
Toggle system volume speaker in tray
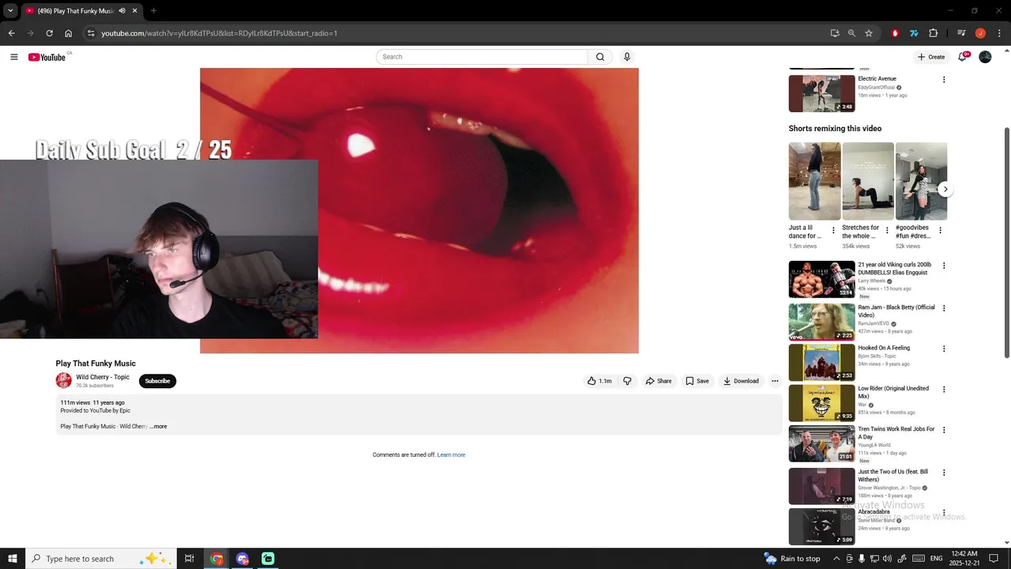(x=887, y=559)
